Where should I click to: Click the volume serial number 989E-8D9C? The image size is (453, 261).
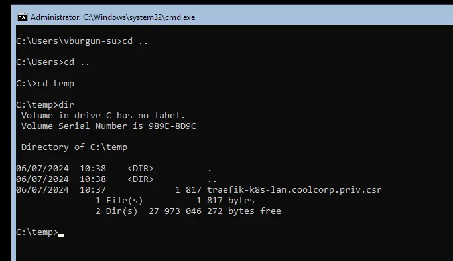[172, 126]
